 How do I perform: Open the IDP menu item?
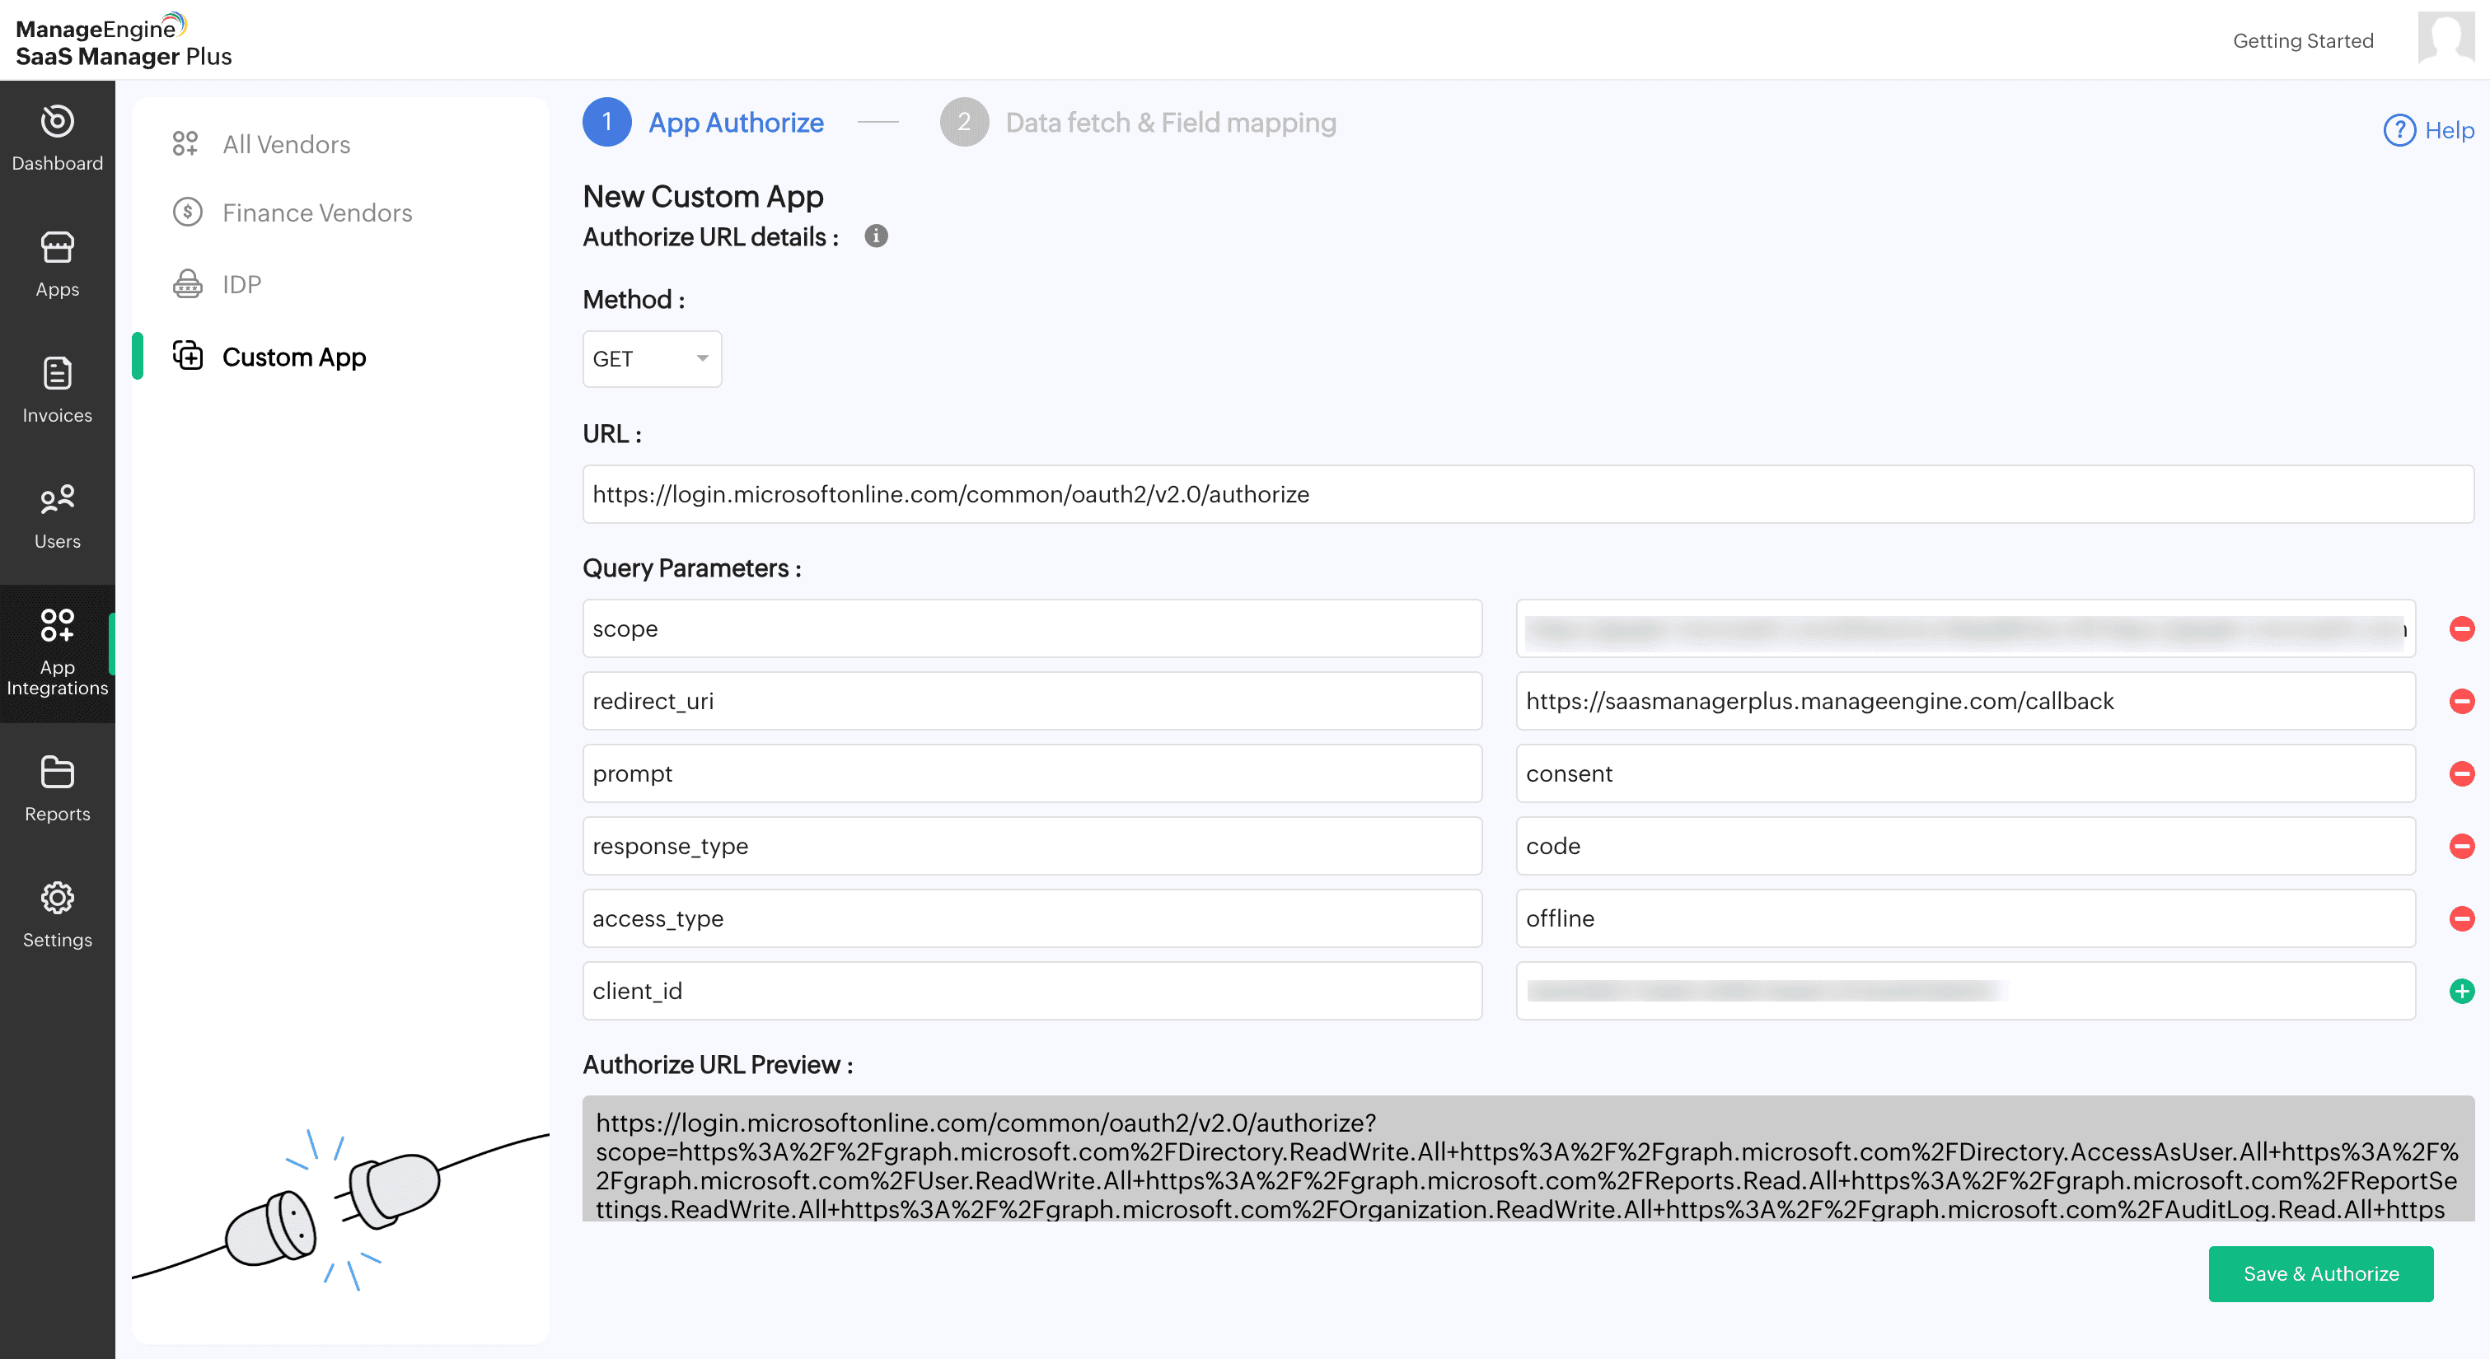pyautogui.click(x=241, y=284)
